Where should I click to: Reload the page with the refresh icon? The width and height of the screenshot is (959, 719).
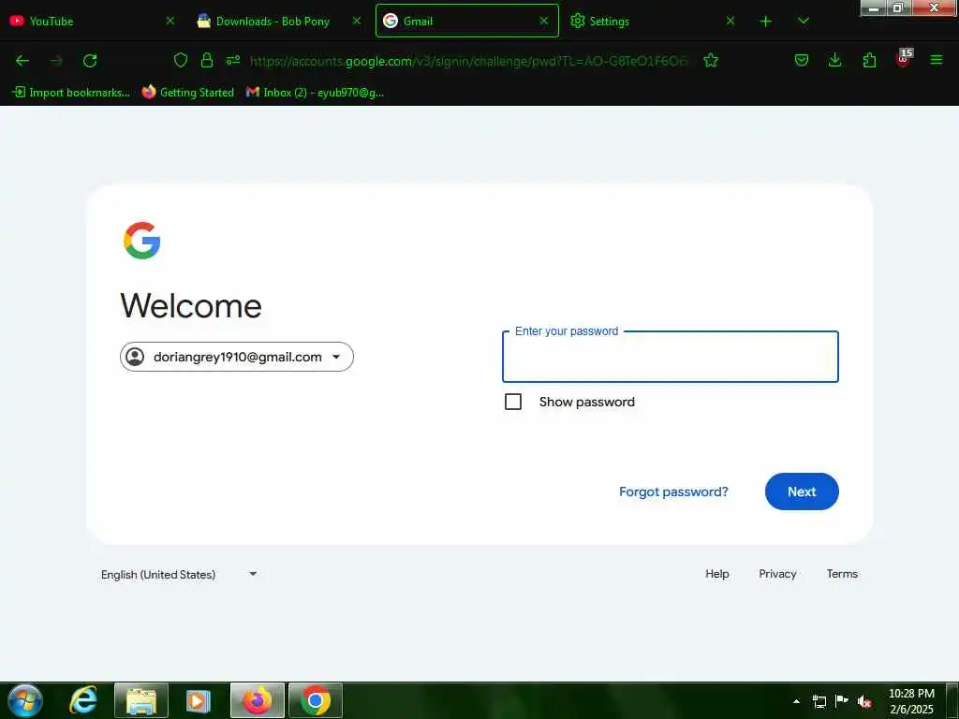tap(90, 61)
